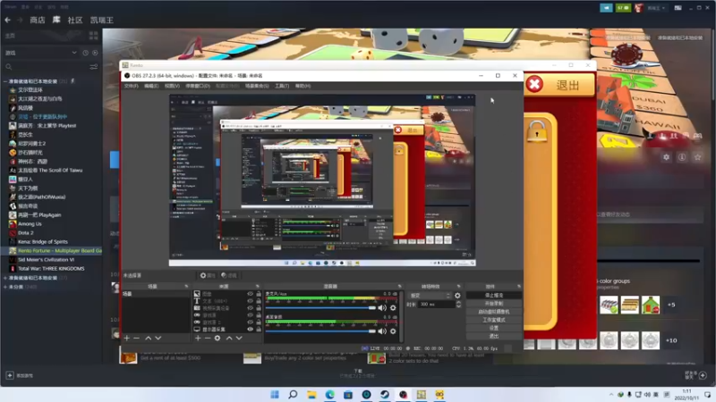This screenshot has height=402, width=716.
Task: Click the 停止推流 stop streaming button
Action: pos(494,296)
